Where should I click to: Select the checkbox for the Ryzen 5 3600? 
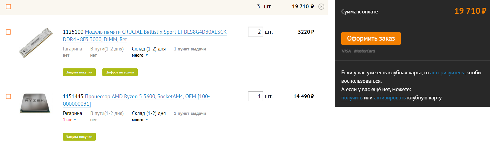tap(8, 96)
